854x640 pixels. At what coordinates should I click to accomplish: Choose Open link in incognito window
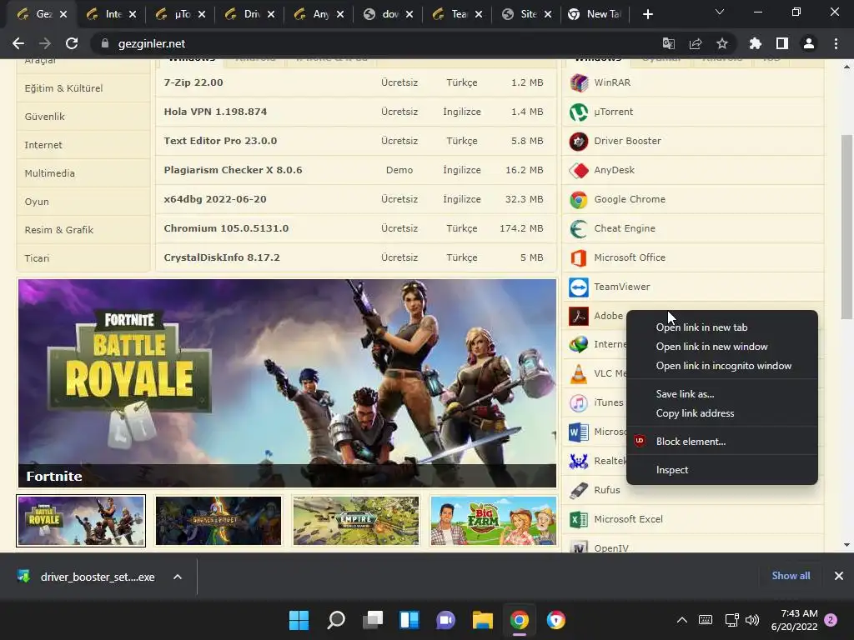coord(722,366)
